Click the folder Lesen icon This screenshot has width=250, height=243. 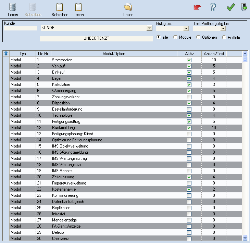point(128,7)
